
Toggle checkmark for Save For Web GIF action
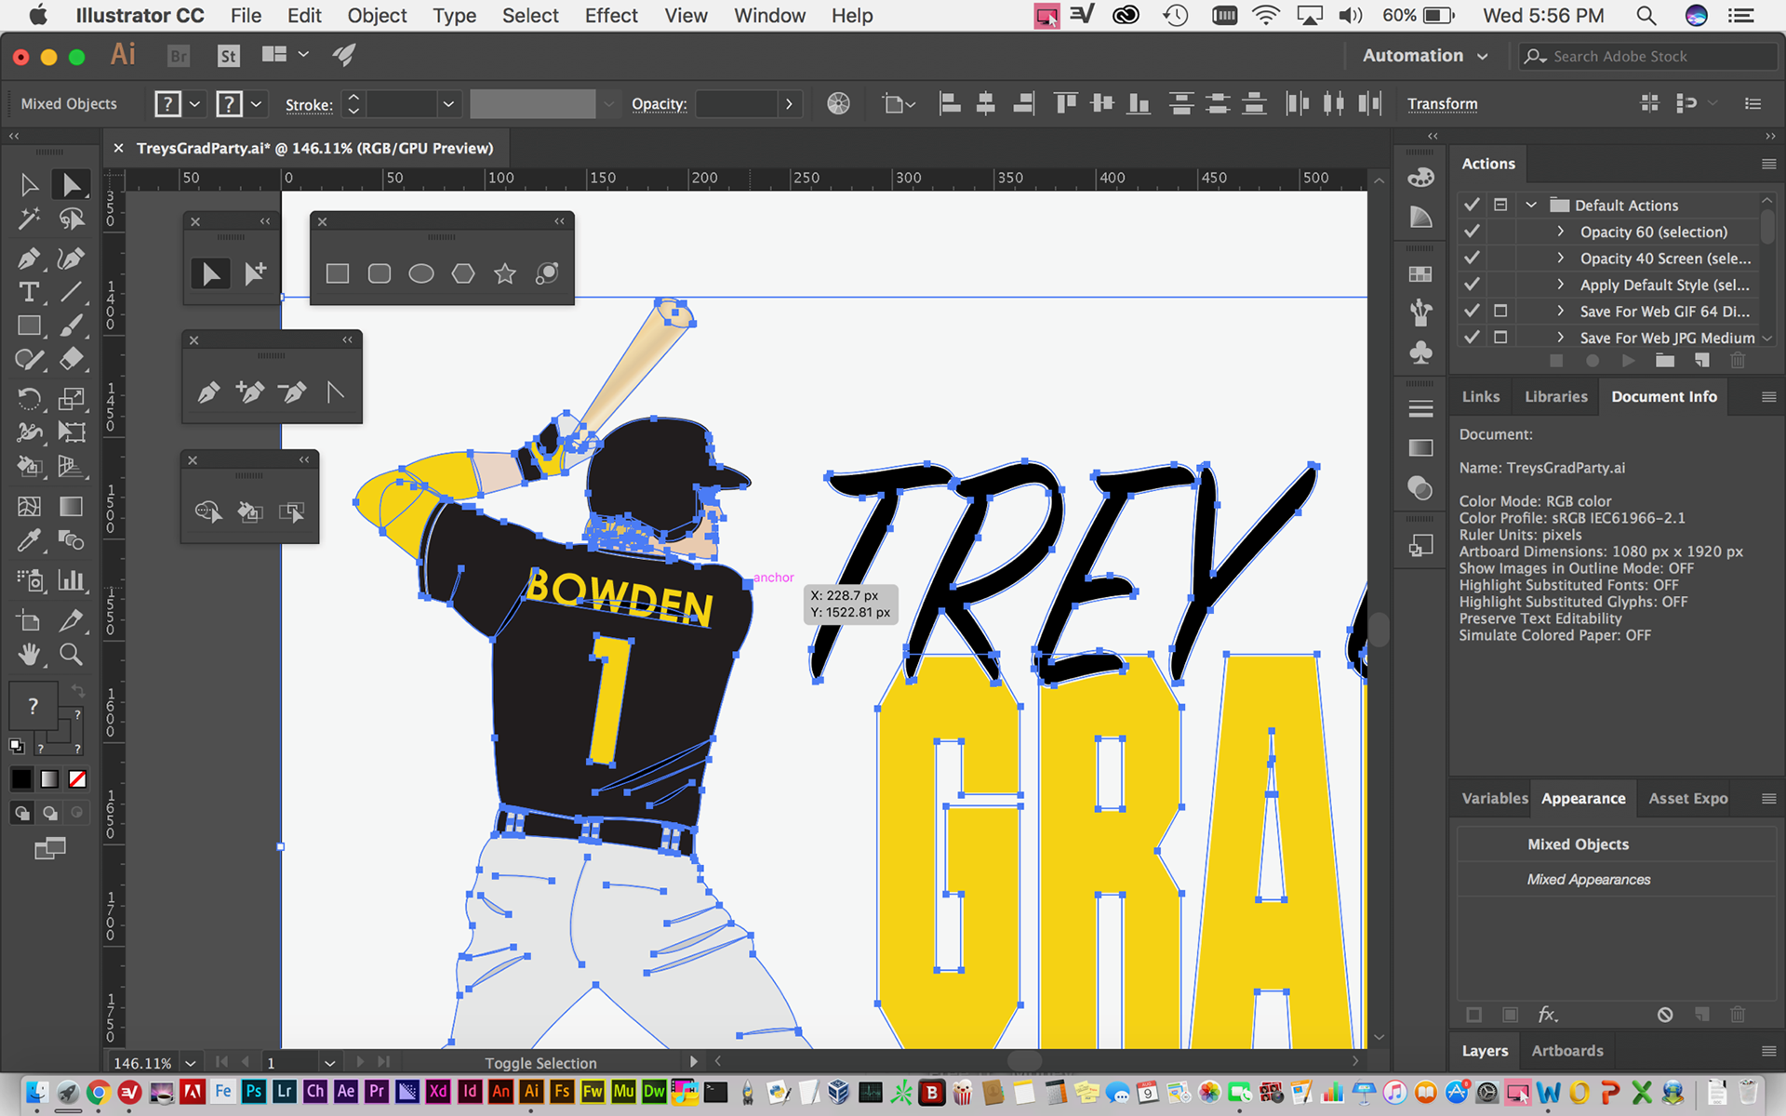click(1472, 311)
